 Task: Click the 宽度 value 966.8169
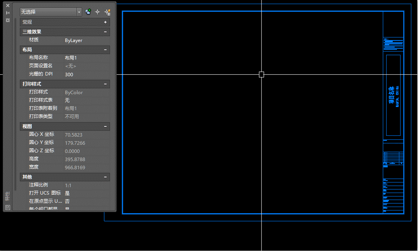click(75, 167)
